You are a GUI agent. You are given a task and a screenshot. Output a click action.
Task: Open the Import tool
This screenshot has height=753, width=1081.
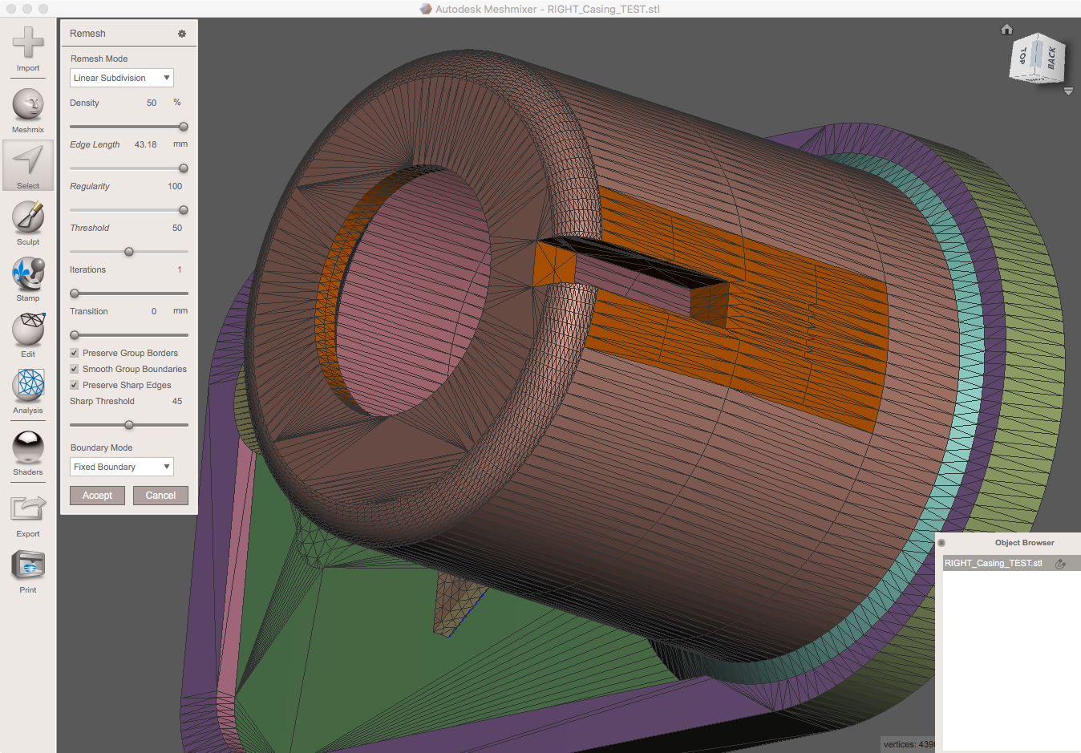(x=28, y=49)
